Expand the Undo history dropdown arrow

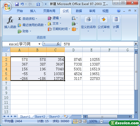(x=26, y=4)
